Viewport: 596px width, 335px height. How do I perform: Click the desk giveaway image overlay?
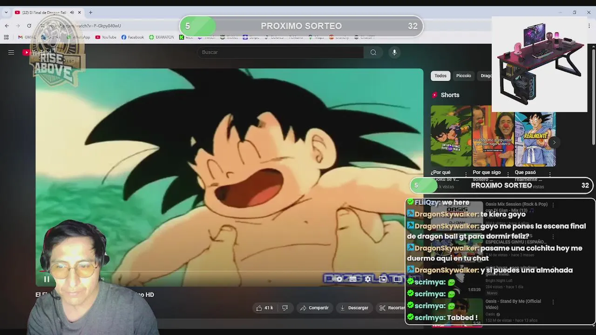click(540, 65)
